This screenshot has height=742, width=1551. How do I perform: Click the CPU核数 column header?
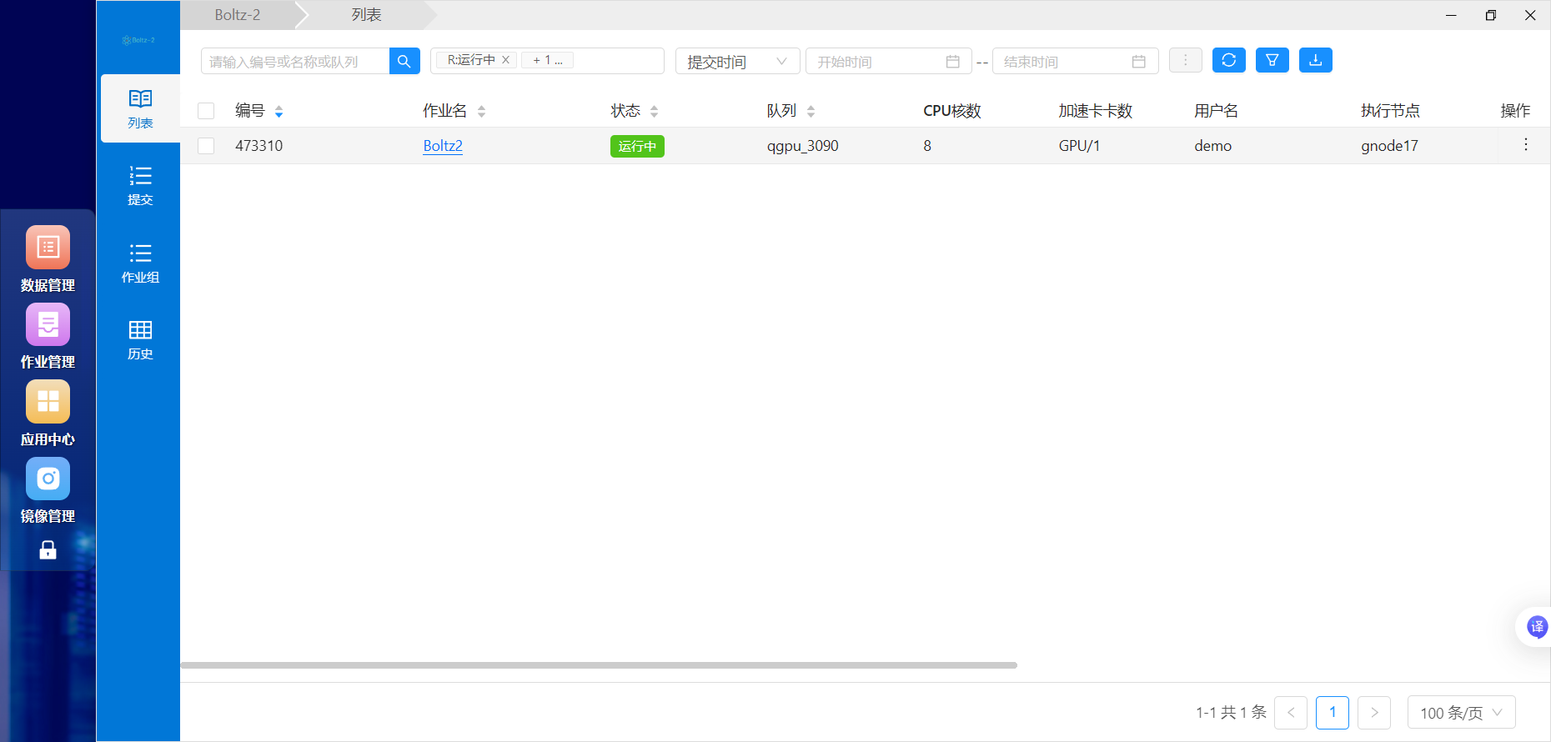click(951, 111)
